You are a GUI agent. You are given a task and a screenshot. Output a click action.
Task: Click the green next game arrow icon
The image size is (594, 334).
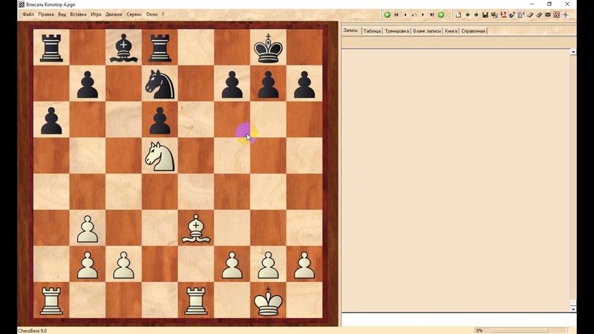pyautogui.click(x=441, y=15)
